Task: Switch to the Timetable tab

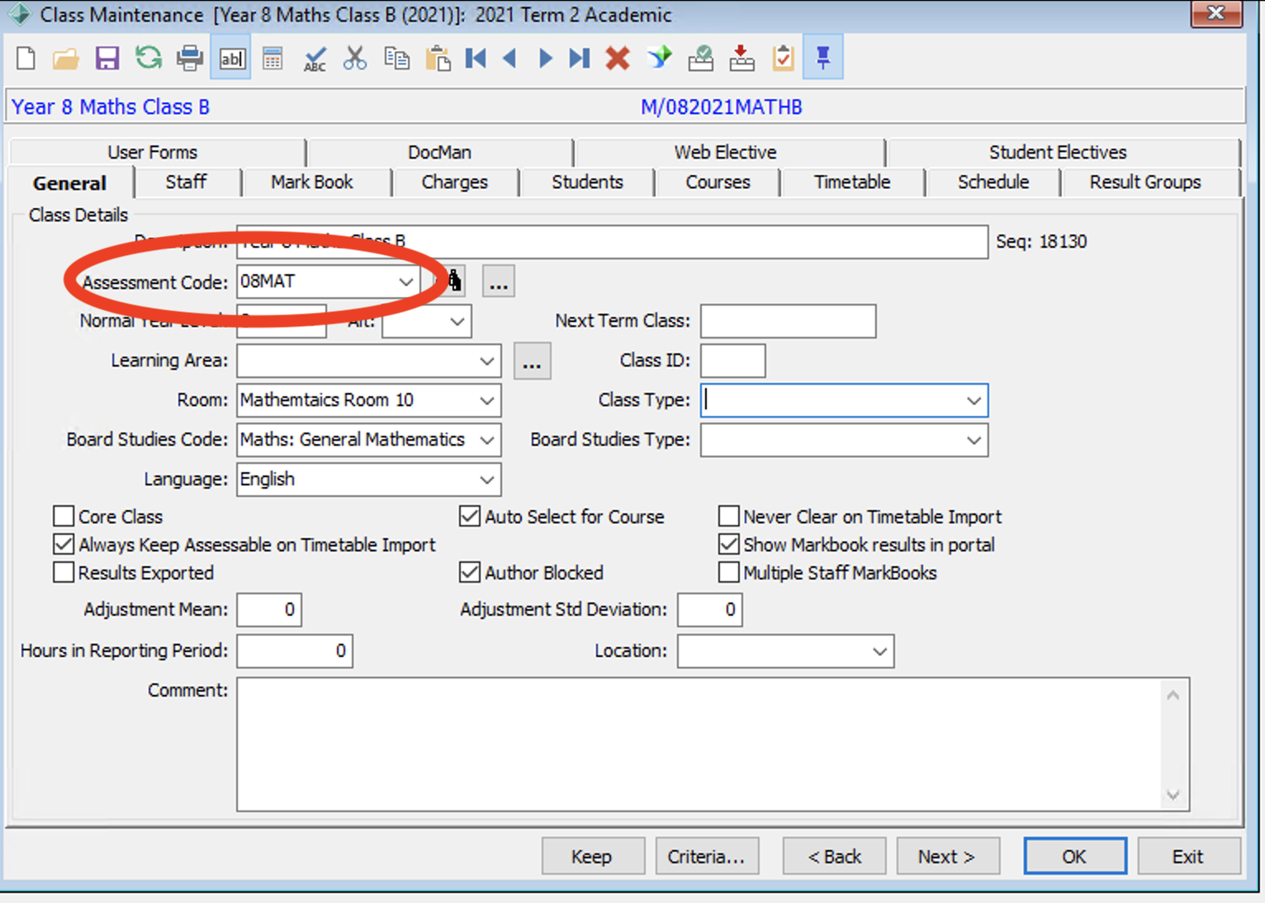Action: [x=852, y=182]
